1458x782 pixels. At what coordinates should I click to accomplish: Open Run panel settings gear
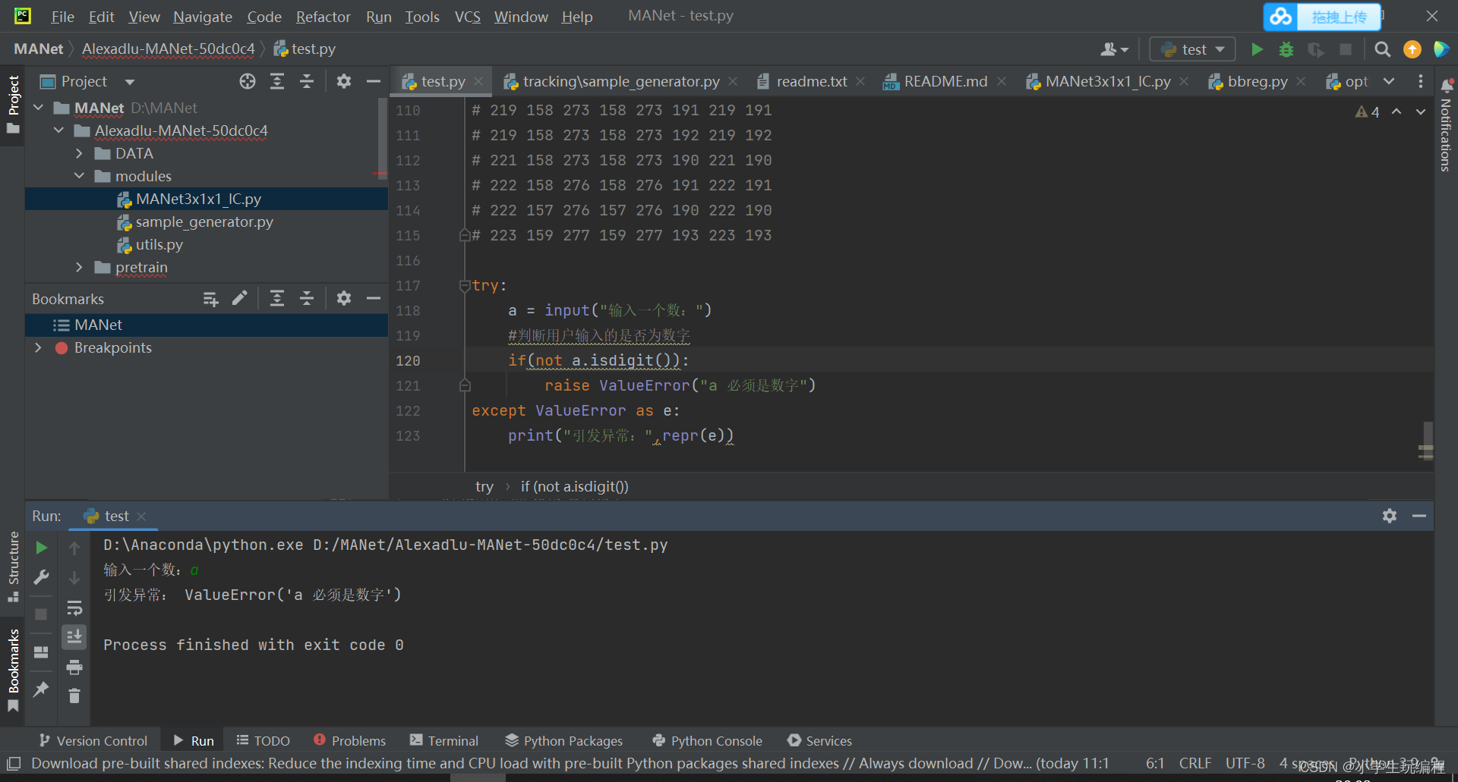tap(1390, 516)
